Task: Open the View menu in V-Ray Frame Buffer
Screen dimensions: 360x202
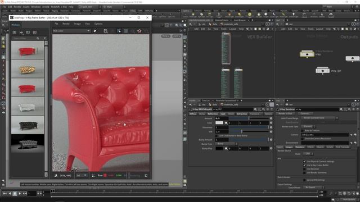Action: pos(88,24)
